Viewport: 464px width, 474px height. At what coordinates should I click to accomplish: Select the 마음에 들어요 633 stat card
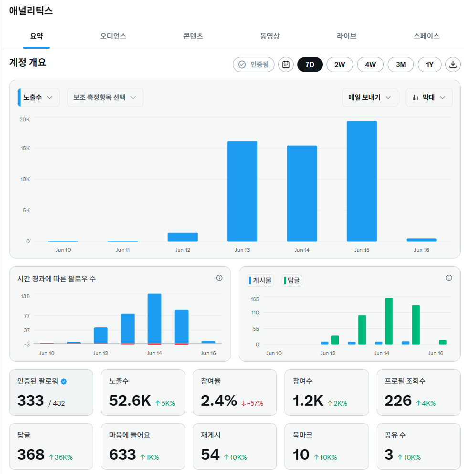coord(143,446)
